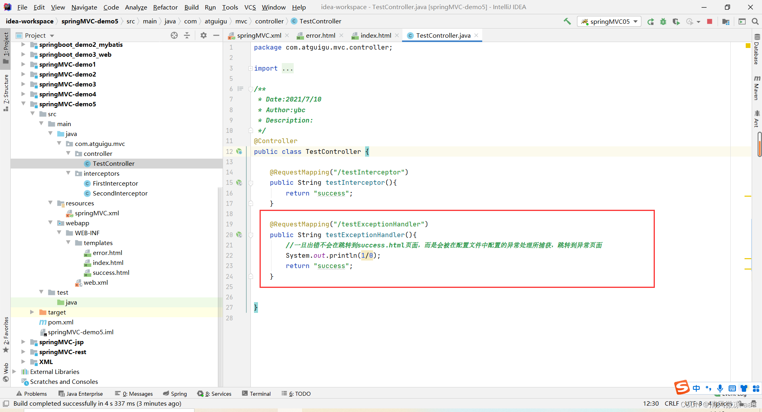Click the Profiler run icon
This screenshot has height=412, width=762.
click(x=690, y=21)
